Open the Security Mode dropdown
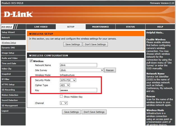 68,80
